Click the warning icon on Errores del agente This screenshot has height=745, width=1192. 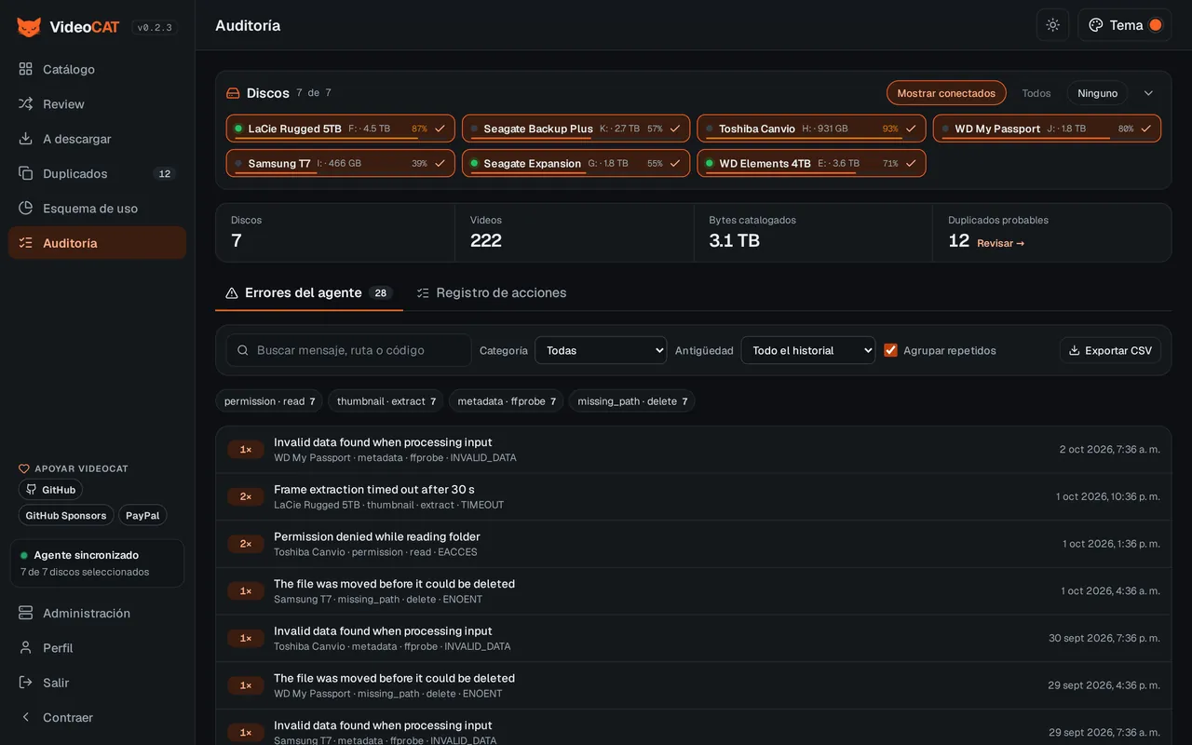(232, 292)
